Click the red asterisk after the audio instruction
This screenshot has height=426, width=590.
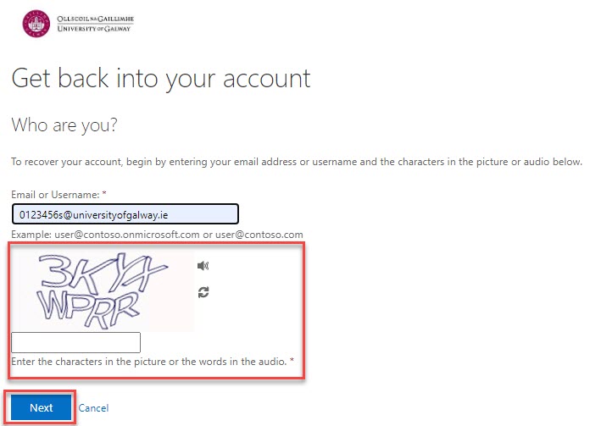click(292, 361)
